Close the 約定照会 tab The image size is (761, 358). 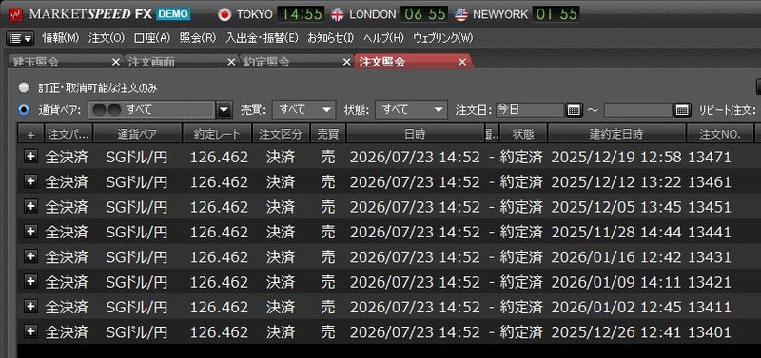[x=346, y=62]
